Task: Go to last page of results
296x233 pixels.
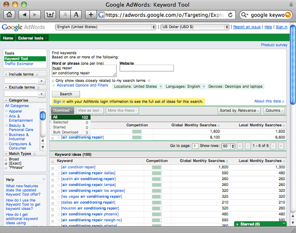Action: pyautogui.click(x=281, y=146)
